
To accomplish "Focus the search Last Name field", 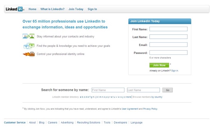I will 143,90.
